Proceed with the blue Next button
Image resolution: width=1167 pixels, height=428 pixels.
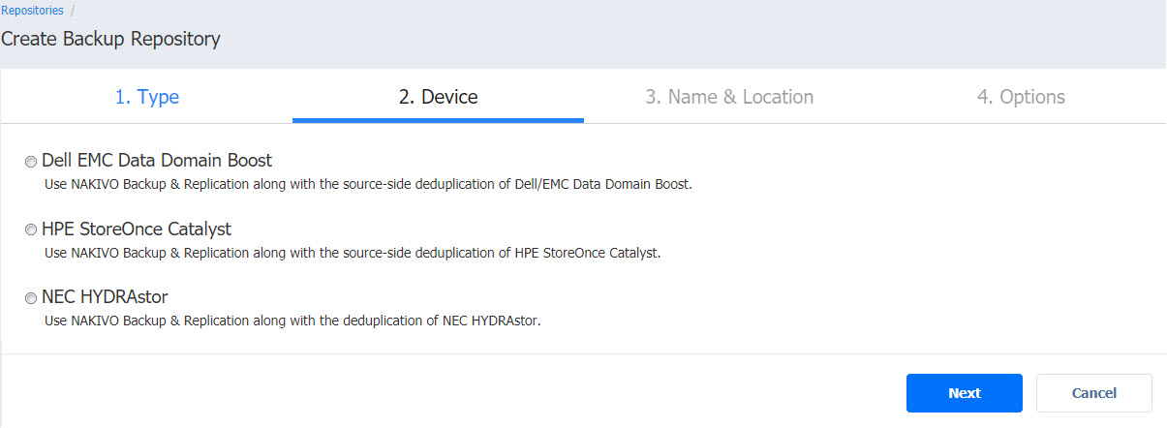965,393
